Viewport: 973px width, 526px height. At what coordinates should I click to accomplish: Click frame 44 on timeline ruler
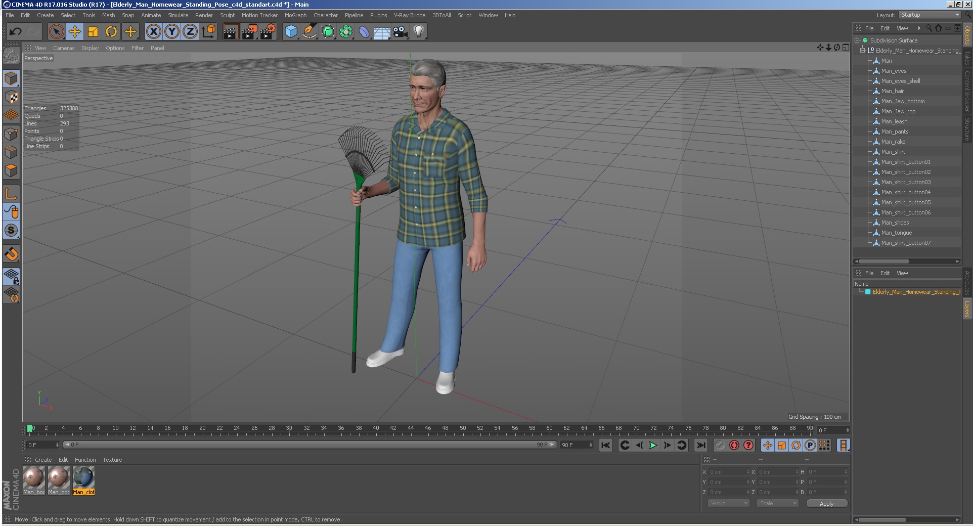coord(411,428)
